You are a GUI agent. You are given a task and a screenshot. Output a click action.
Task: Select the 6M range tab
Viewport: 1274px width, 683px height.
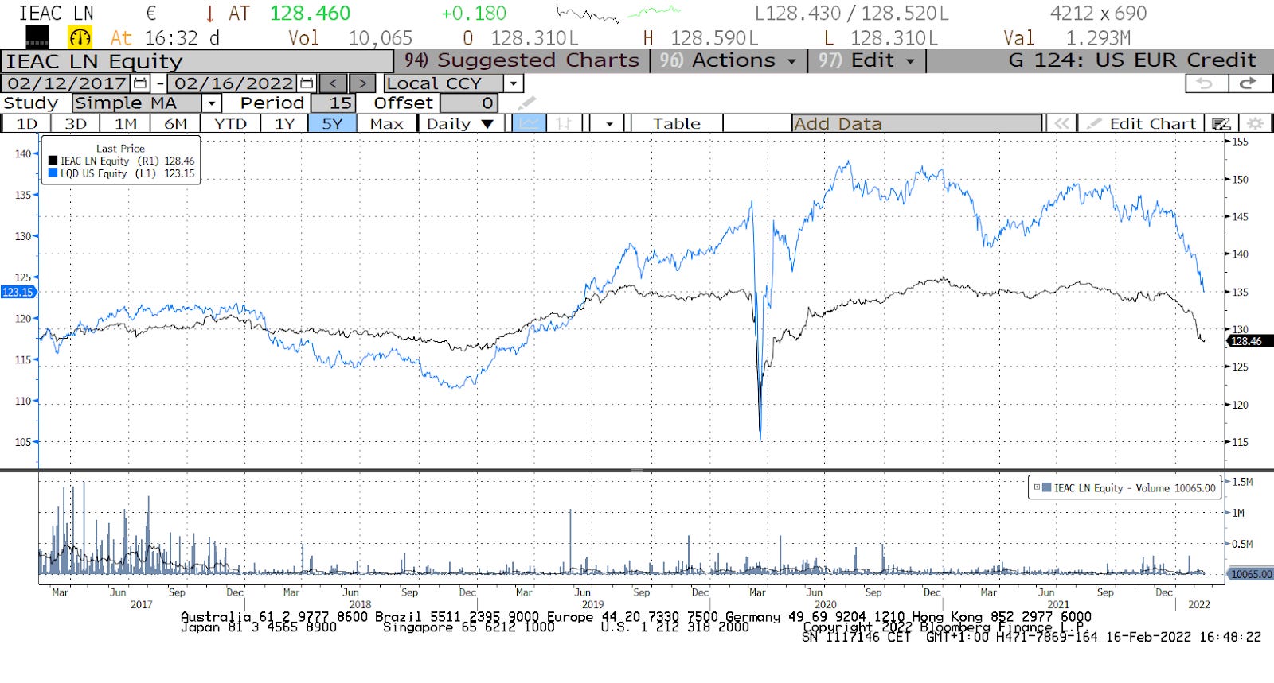[176, 124]
